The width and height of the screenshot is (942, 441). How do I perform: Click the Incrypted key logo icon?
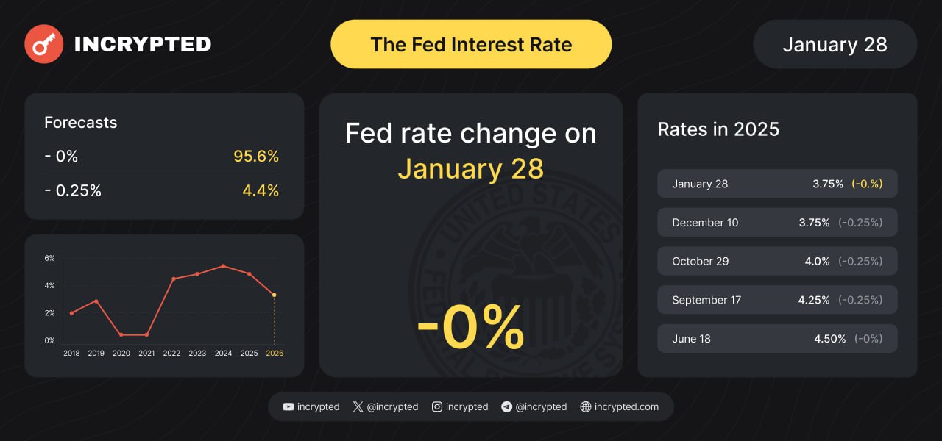click(43, 44)
